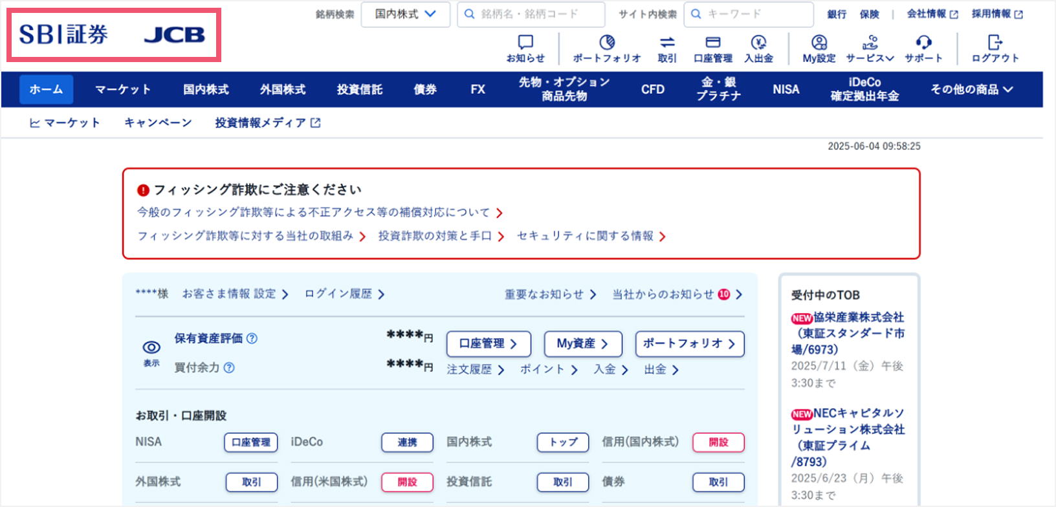This screenshot has height=507, width=1056.
Task: Open the 銀行 link
Action: click(837, 14)
